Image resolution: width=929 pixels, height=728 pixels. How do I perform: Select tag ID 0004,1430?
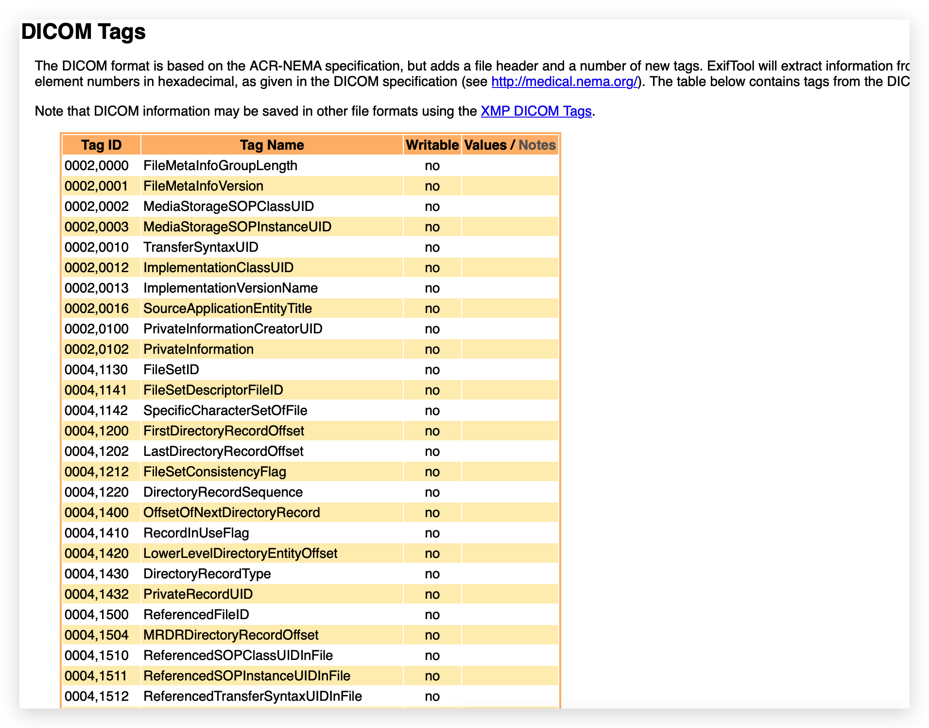click(x=97, y=574)
